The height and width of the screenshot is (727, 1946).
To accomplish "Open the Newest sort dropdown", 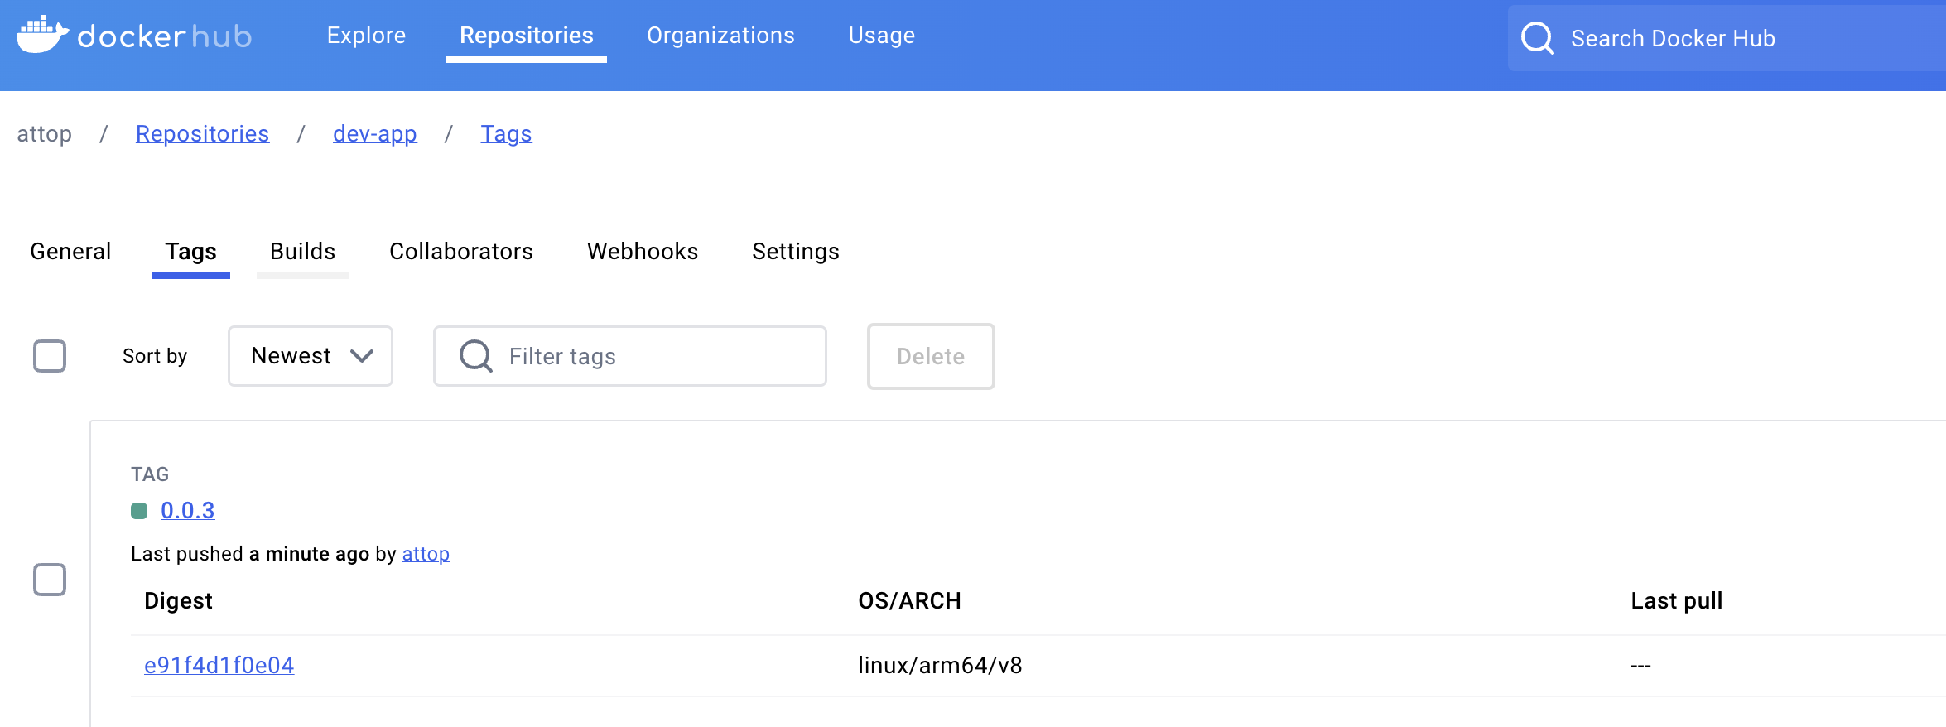I will 311,356.
